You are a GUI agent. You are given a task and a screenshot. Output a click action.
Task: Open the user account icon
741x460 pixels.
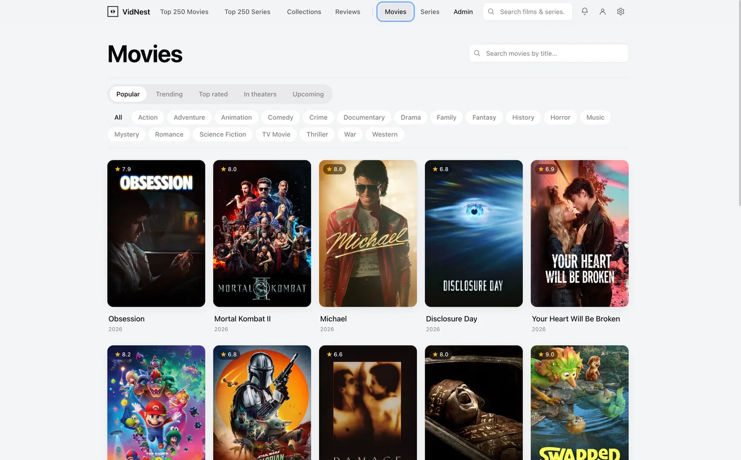coord(602,11)
